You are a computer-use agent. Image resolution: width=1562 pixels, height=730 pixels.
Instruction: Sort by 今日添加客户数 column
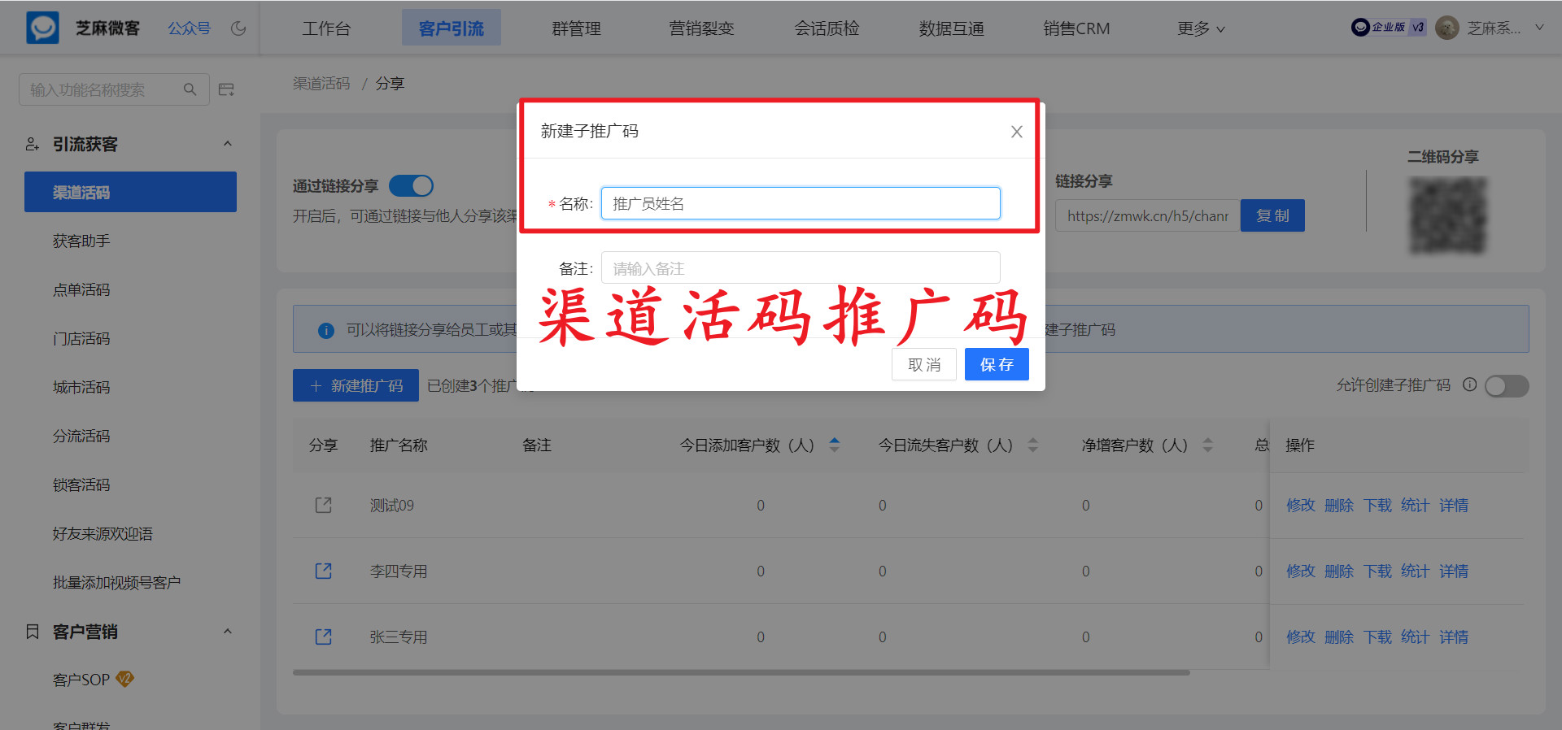coord(834,445)
